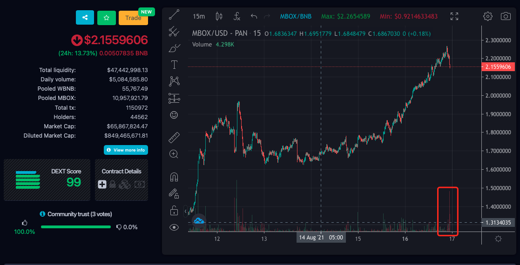The width and height of the screenshot is (520, 265).
Task: Select the brush drawing tool
Action: pos(174,48)
